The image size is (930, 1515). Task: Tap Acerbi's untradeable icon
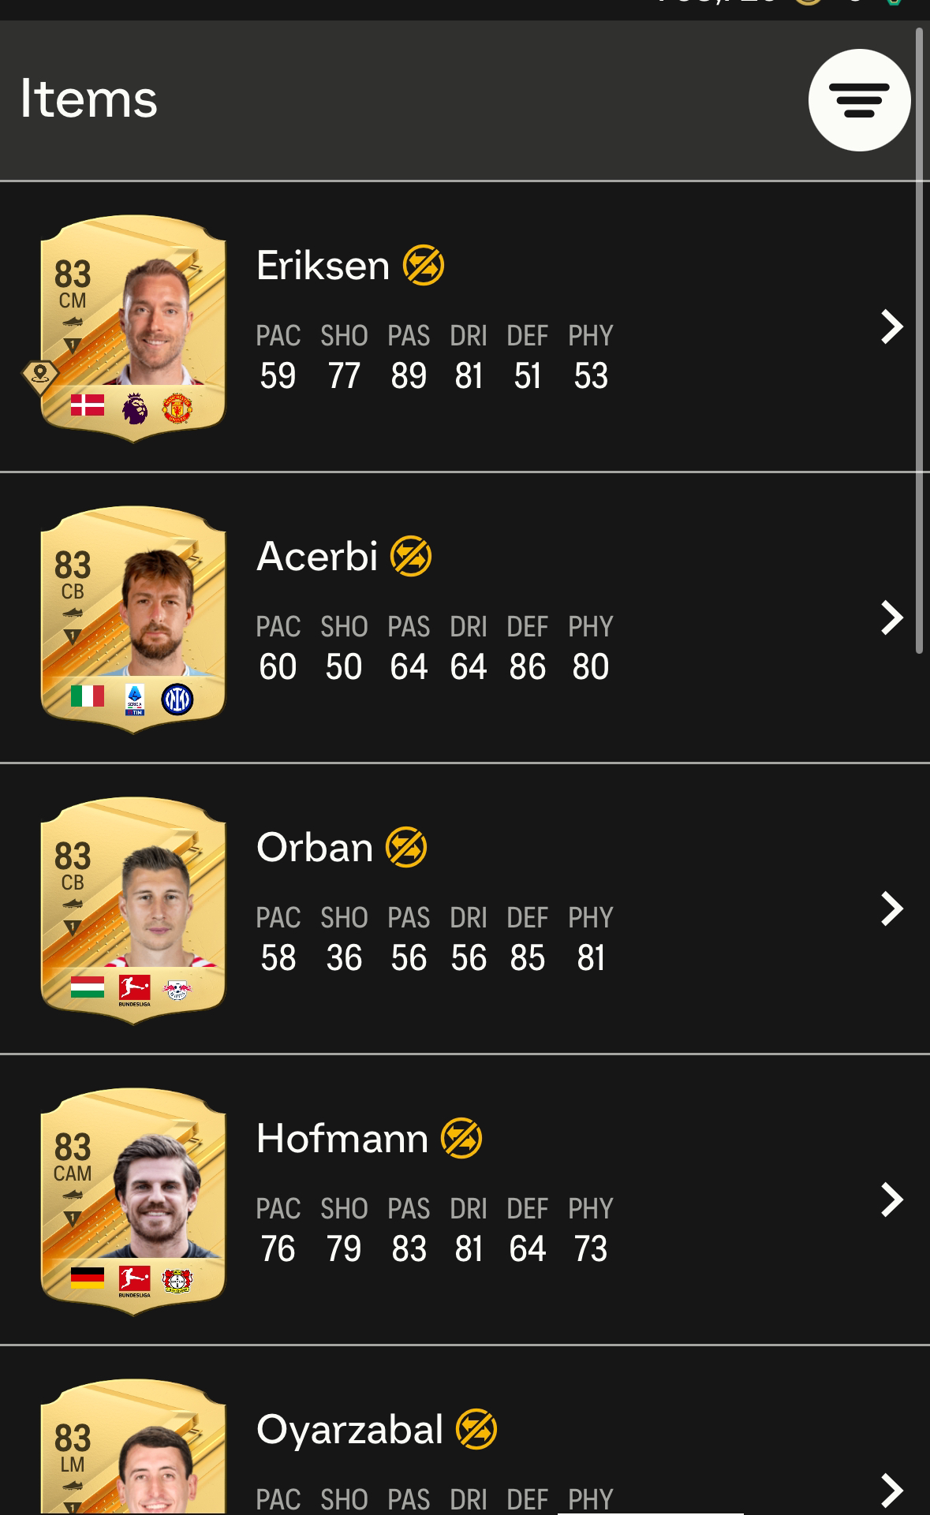tap(411, 556)
